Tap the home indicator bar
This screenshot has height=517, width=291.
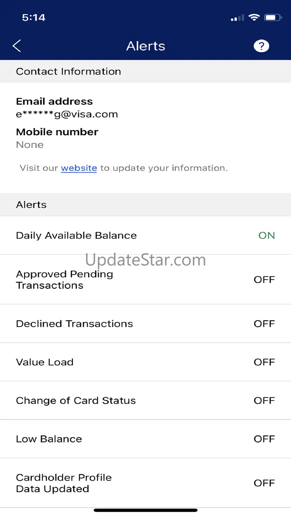point(145,510)
